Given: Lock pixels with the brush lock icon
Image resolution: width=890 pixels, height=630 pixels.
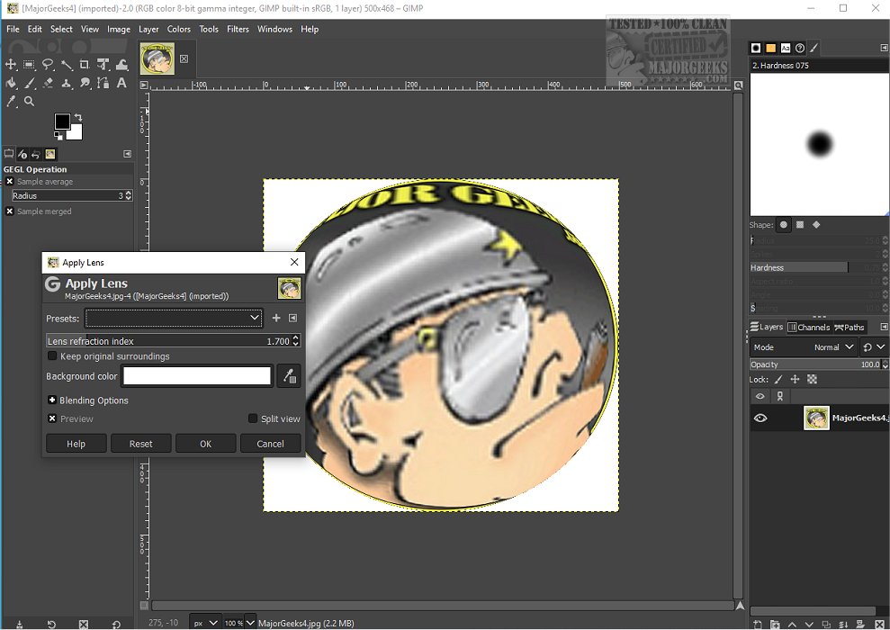Looking at the screenshot, I should click(x=778, y=379).
